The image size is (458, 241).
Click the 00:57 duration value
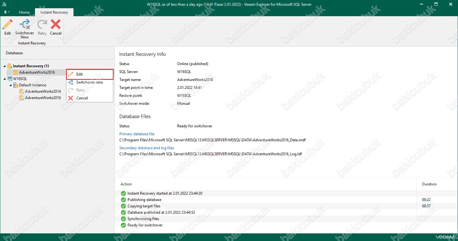(426, 206)
